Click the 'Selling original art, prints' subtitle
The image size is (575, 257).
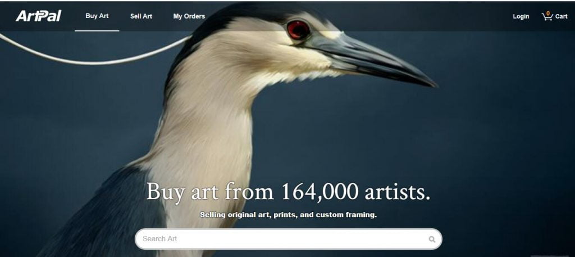pos(288,215)
